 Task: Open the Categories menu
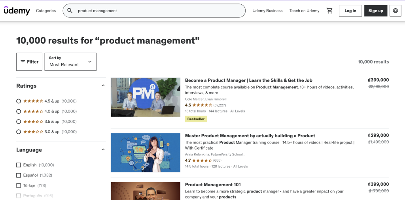coord(46,11)
